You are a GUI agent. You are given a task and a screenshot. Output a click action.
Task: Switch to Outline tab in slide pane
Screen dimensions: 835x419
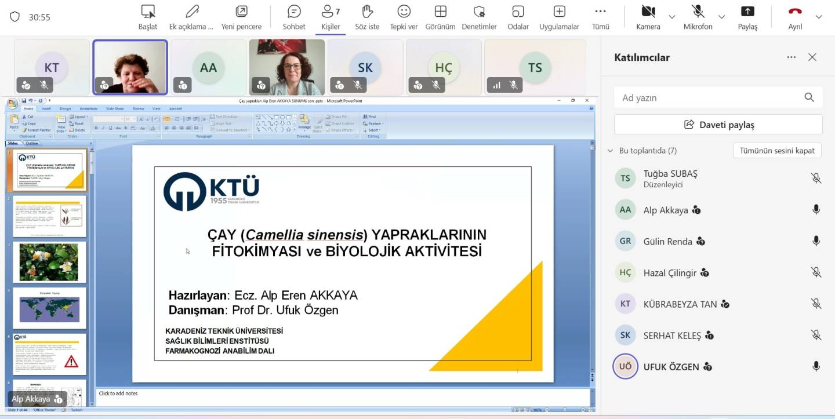click(x=31, y=143)
